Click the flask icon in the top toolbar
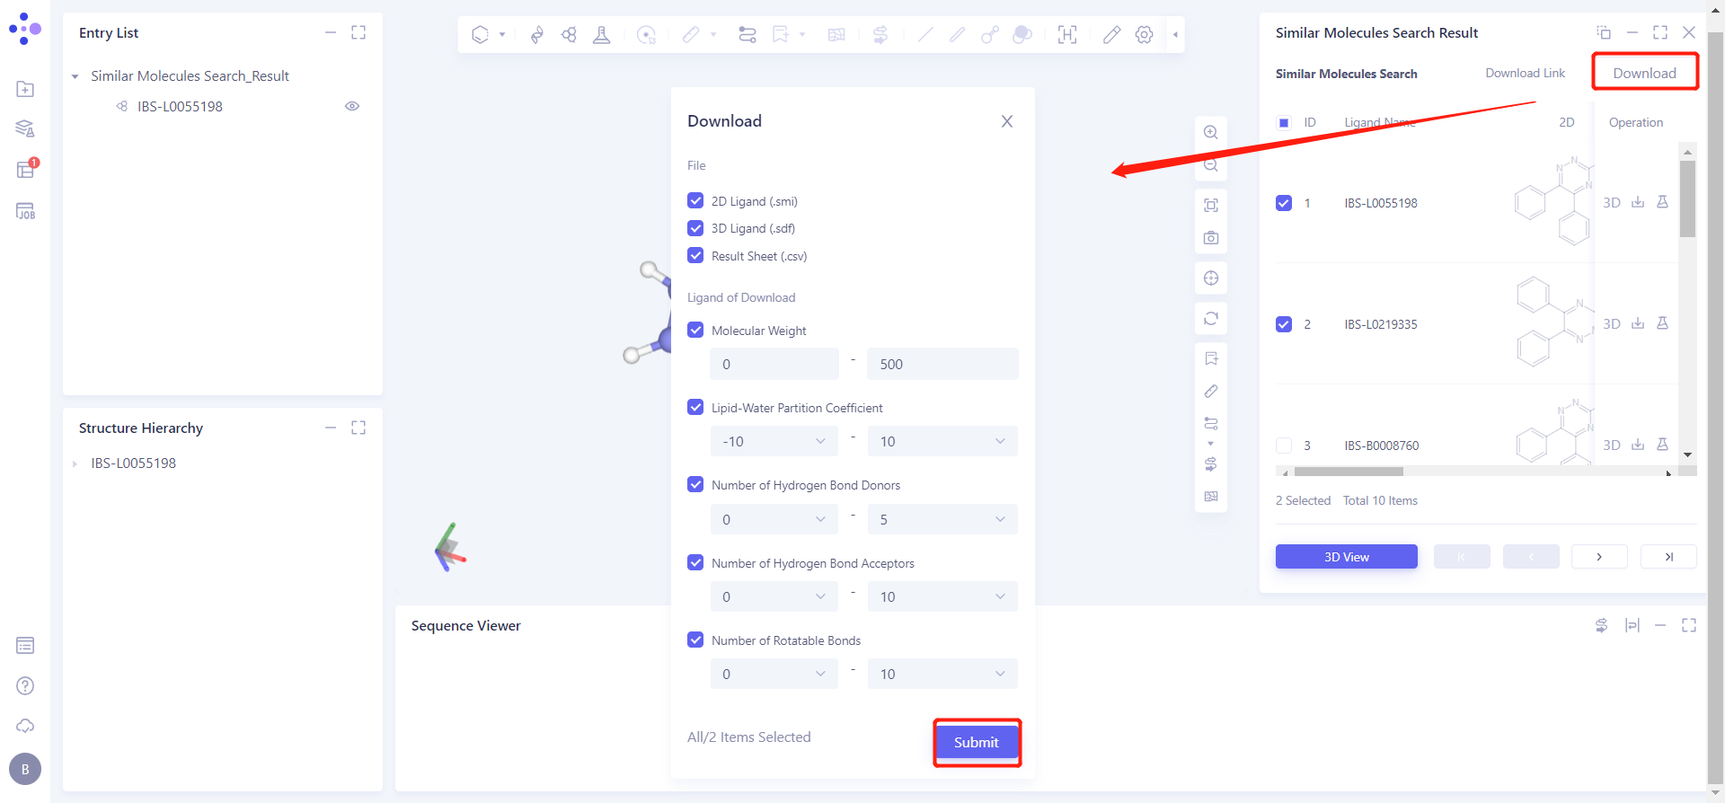Screen dimensions: 1725x803 (601, 35)
